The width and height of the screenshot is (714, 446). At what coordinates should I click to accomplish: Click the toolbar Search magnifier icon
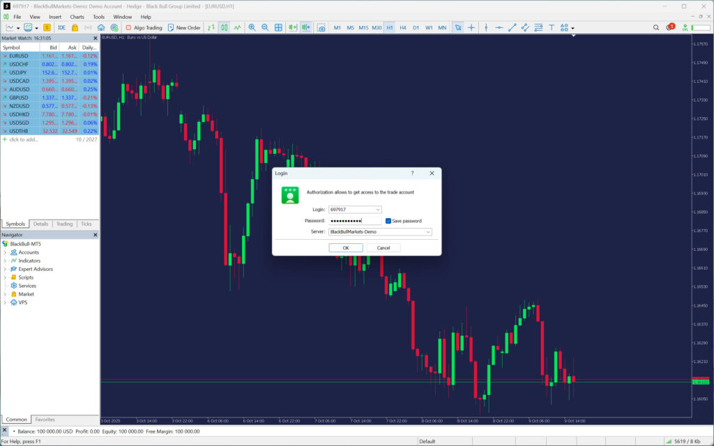(656, 28)
